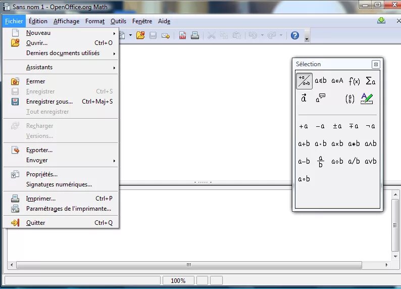
Task: Insert the a·b dot multiplication operator
Action: 320,143
